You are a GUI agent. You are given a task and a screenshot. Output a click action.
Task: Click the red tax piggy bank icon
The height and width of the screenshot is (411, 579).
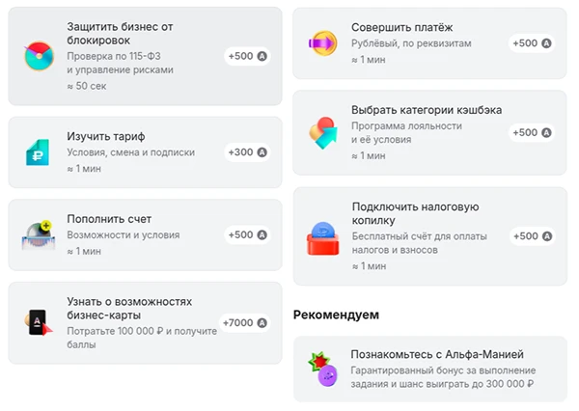(322, 236)
